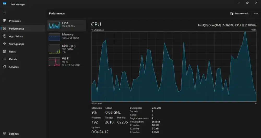Click the L2 cache value 512 KB

[x=155, y=129]
